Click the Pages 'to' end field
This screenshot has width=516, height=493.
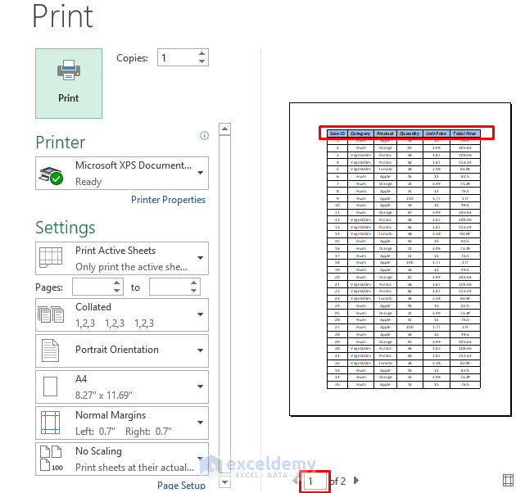coord(170,287)
